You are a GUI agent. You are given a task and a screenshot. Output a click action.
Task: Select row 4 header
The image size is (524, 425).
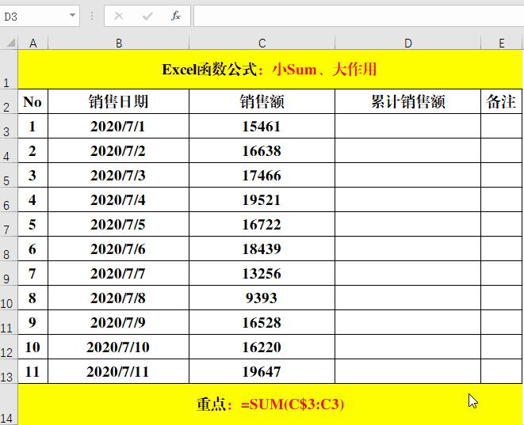(9, 150)
